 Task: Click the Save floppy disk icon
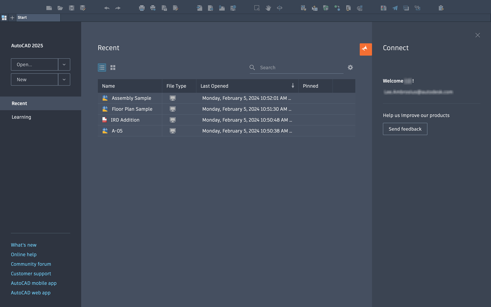(72, 8)
